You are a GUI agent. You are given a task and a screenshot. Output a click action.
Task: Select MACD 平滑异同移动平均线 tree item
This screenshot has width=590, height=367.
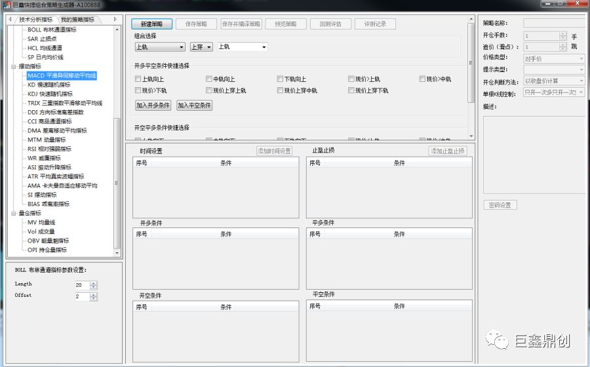point(62,75)
